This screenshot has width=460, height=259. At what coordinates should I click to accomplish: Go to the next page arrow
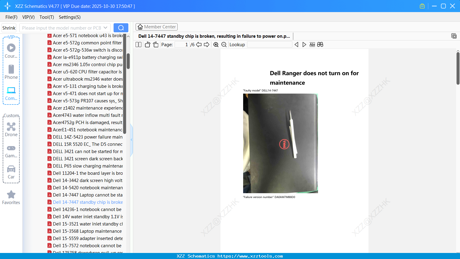[x=207, y=45]
